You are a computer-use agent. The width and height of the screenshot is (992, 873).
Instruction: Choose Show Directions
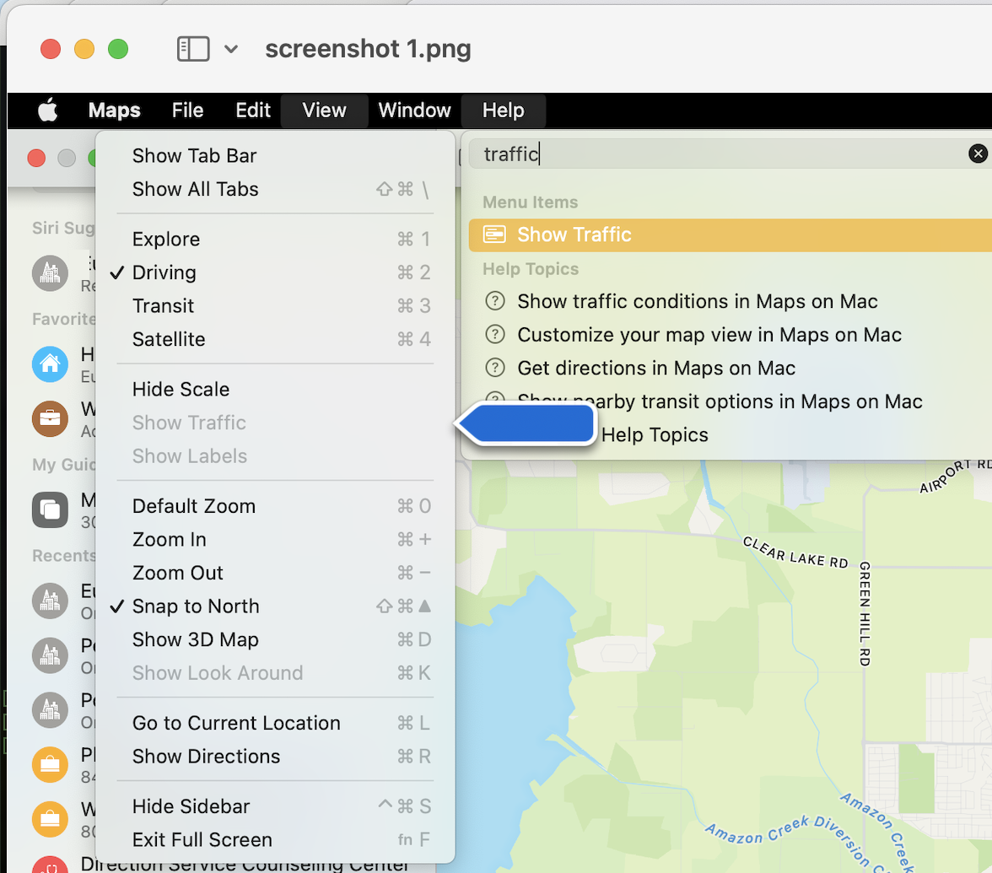click(x=275, y=757)
